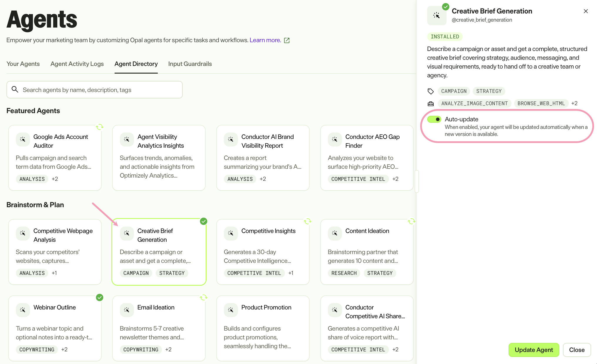Screen dimensions: 597x364
Task: Click the installed checkmark on Webinar Outline card
Action: (100, 297)
